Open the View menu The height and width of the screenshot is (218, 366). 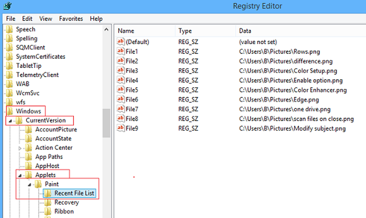tap(45, 19)
